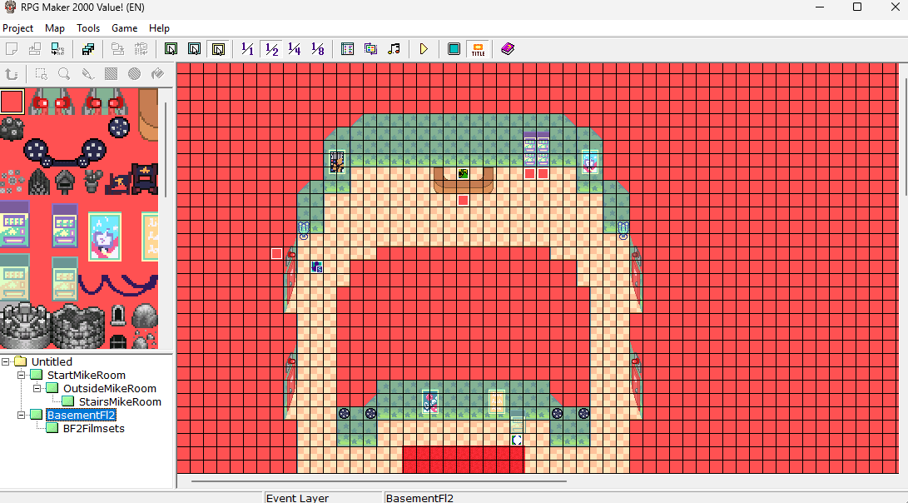Click the New Project toolbar icon
Image resolution: width=908 pixels, height=503 pixels.
point(12,49)
